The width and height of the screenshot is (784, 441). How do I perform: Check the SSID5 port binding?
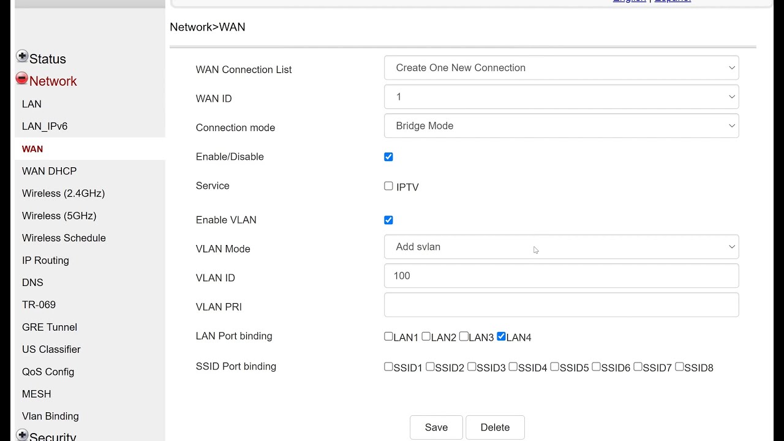point(554,367)
